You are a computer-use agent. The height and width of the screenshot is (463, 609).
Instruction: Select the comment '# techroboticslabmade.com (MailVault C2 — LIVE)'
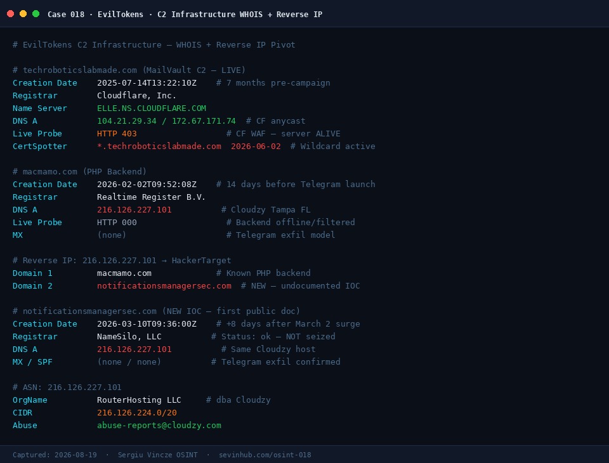click(x=129, y=70)
